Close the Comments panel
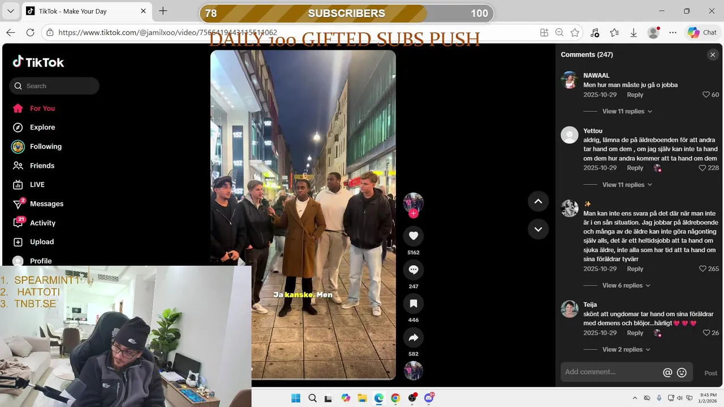724x407 pixels. (713, 55)
